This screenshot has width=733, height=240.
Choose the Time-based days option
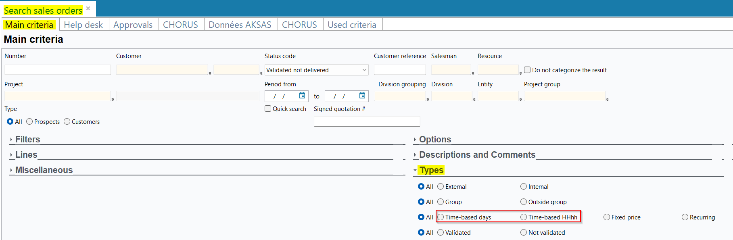(441, 217)
